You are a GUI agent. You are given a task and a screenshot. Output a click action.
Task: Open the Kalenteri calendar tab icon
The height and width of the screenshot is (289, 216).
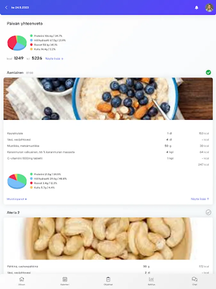point(65,279)
